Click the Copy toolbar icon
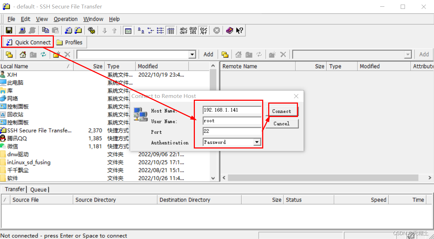 click(x=45, y=30)
